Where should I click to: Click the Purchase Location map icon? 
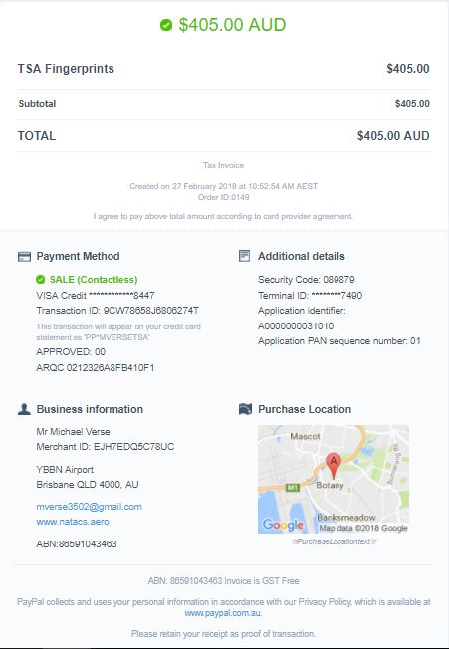point(245,409)
